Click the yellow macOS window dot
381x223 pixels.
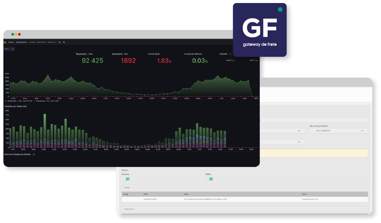[16, 34]
